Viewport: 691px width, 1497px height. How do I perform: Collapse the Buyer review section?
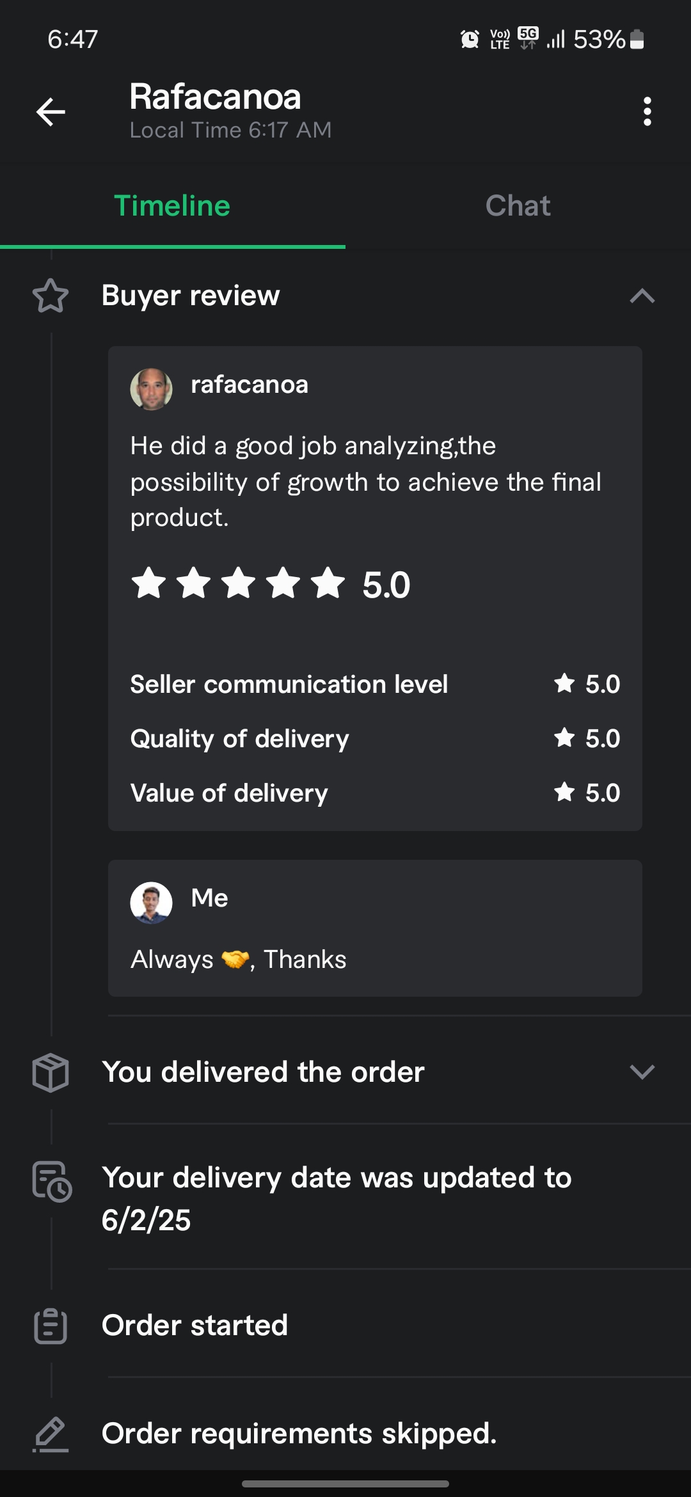[642, 296]
